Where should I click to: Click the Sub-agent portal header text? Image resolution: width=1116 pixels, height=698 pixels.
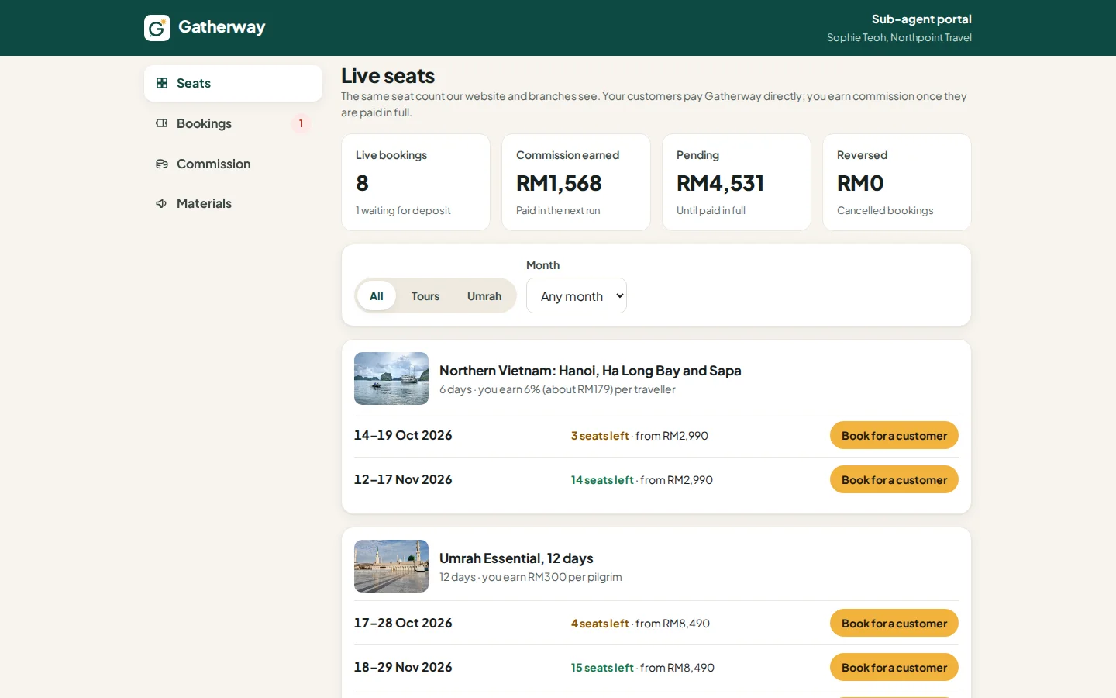pyautogui.click(x=921, y=19)
